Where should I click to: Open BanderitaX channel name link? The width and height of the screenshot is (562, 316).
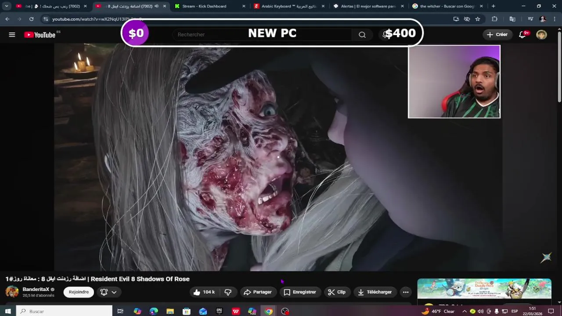[x=36, y=289]
